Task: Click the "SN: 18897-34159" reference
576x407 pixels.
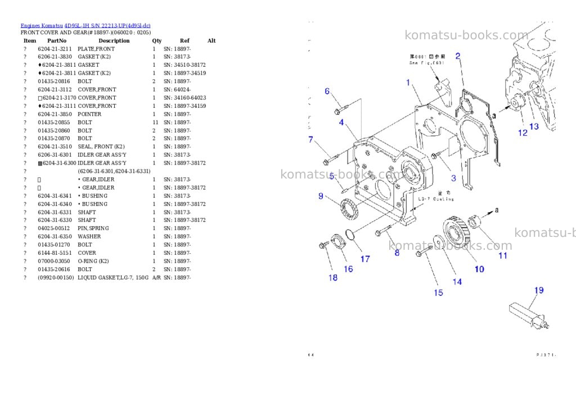Action: click(184, 106)
